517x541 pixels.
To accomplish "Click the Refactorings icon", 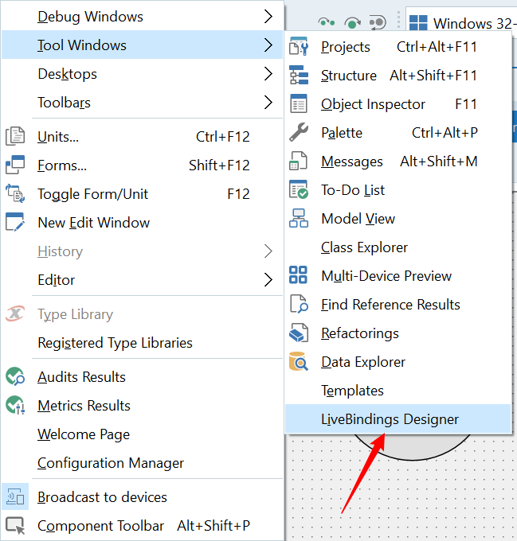I will (x=299, y=333).
